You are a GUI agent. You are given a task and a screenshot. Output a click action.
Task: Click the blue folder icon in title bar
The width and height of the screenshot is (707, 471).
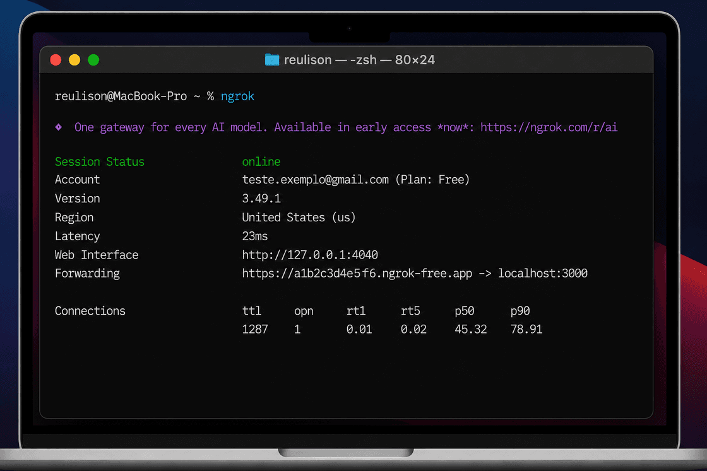click(272, 59)
